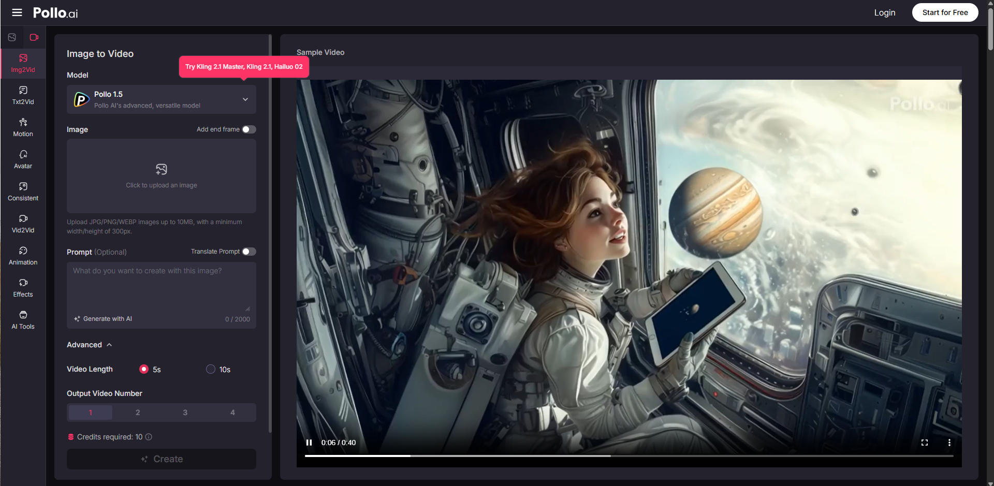Turn on Translate Prompt
The image size is (994, 486).
249,252
